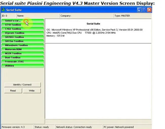The width and height of the screenshot is (165, 129).
Task: Open SH72xx ToolBox
Action: coord(23,41)
